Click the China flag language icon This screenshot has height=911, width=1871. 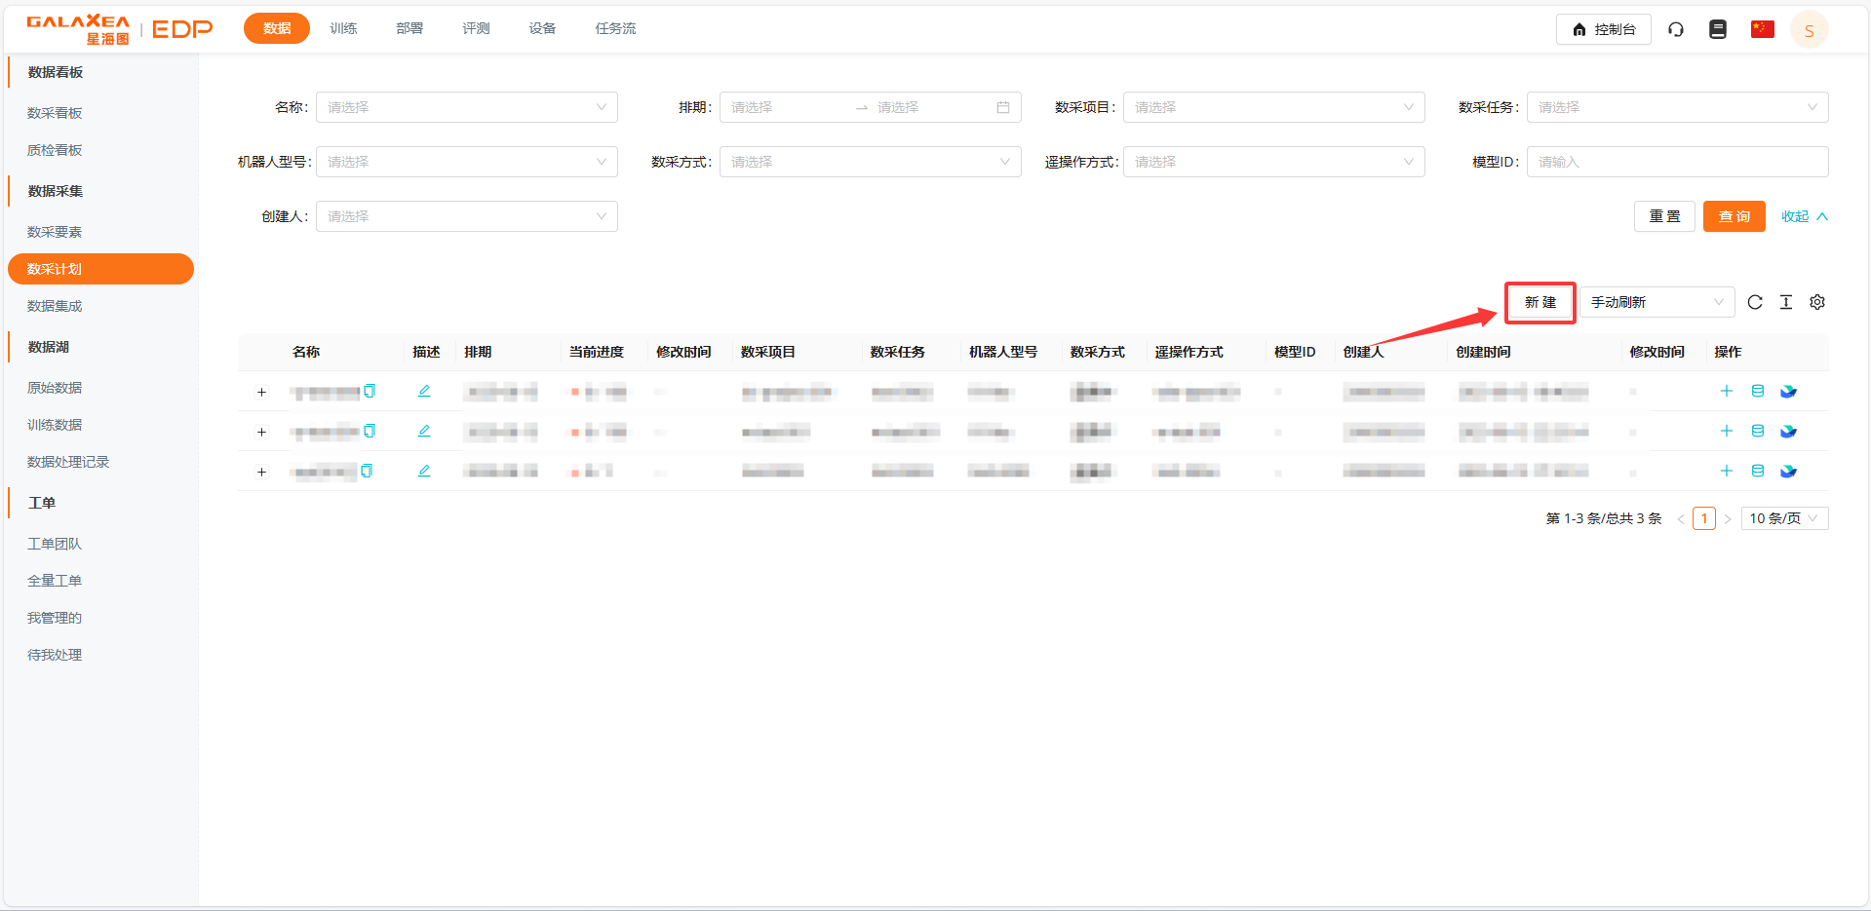point(1762,29)
